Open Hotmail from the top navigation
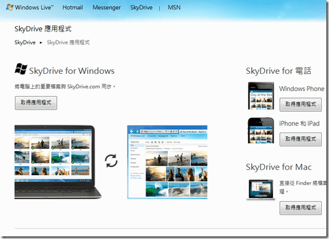This screenshot has height=239, width=329. [72, 7]
